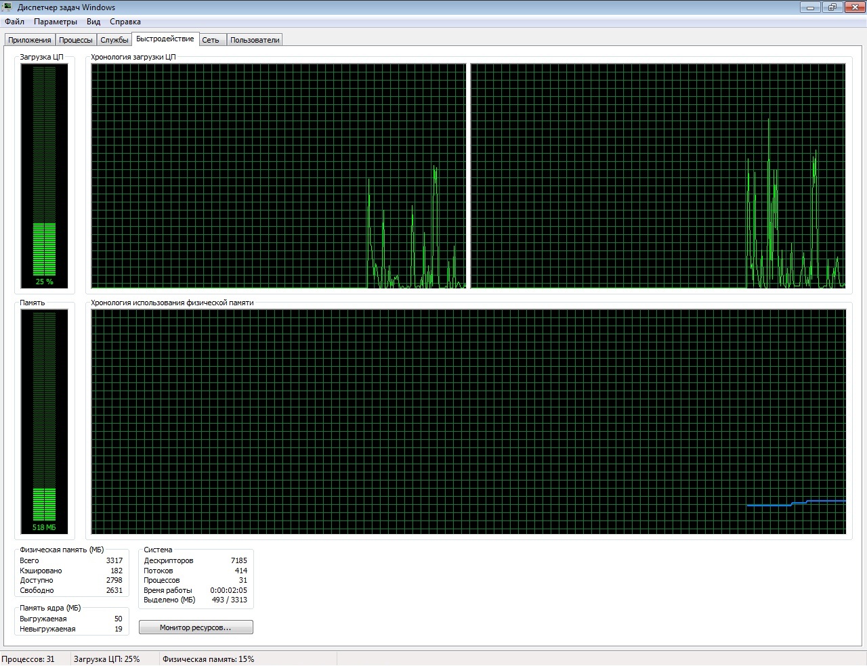Select the Быстродействие tab

point(165,39)
